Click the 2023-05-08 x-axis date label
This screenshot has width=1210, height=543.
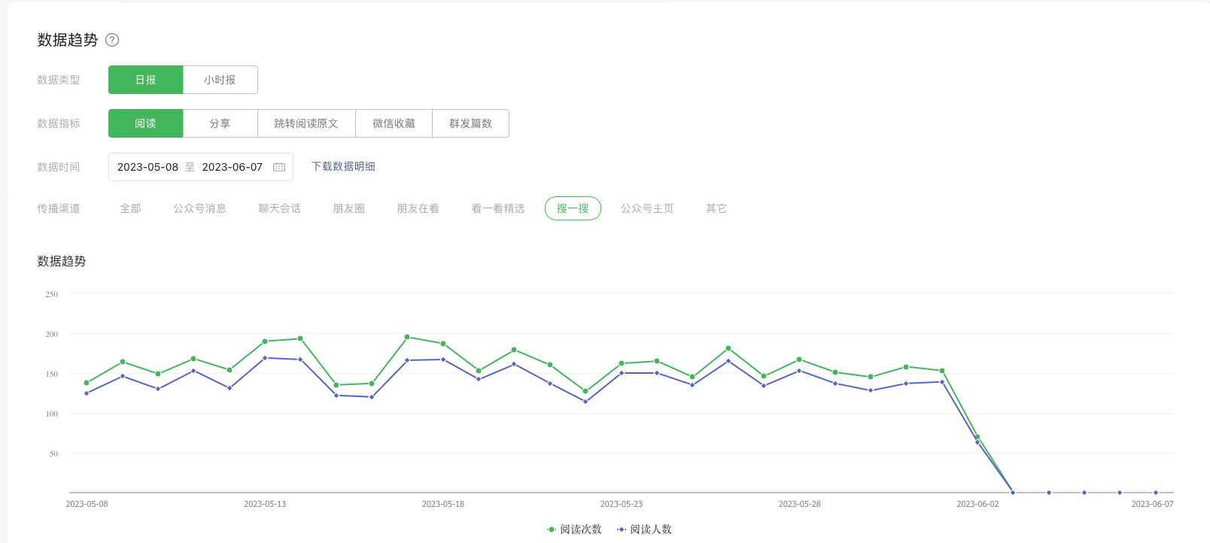[87, 504]
